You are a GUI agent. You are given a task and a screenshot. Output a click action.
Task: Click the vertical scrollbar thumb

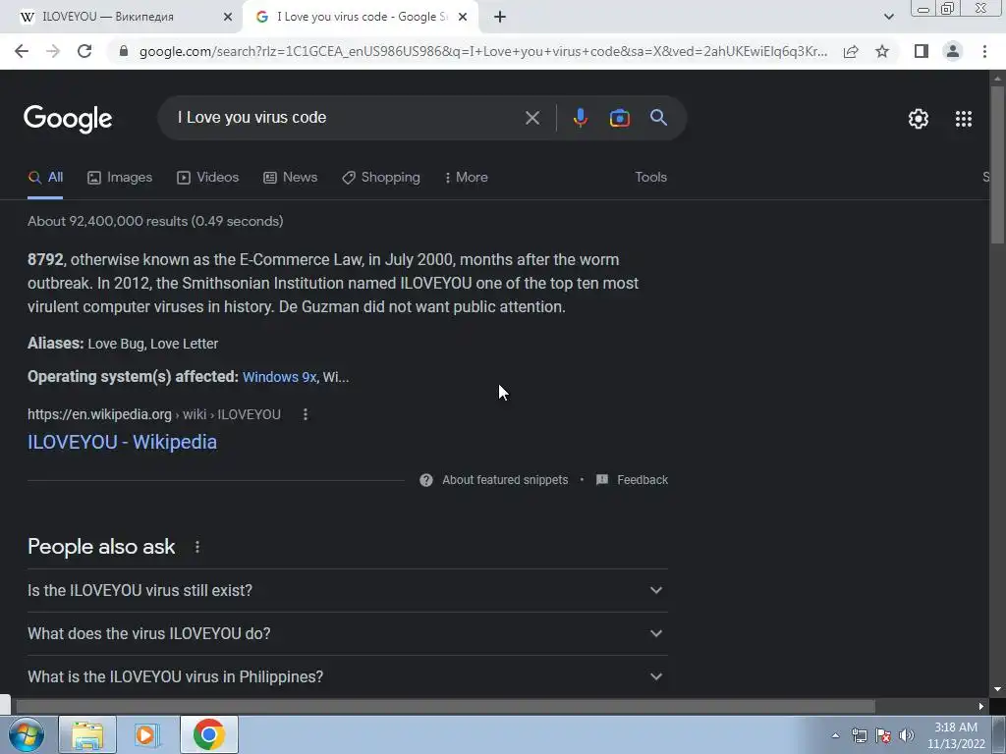pos(997,164)
